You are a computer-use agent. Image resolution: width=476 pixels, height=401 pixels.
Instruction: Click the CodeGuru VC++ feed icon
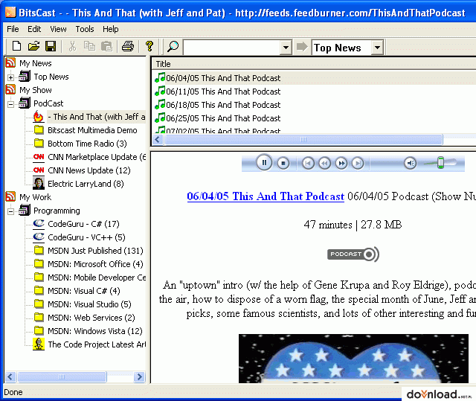coord(39,237)
